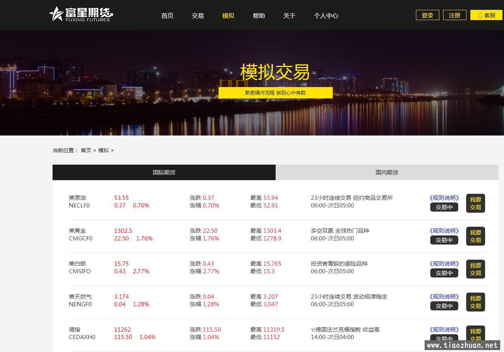Open 客服 customer service with bell icon
Screen dimensions: 504x352
click(x=486, y=15)
